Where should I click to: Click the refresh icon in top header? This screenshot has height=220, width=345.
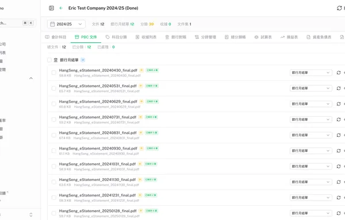pyautogui.click(x=339, y=8)
